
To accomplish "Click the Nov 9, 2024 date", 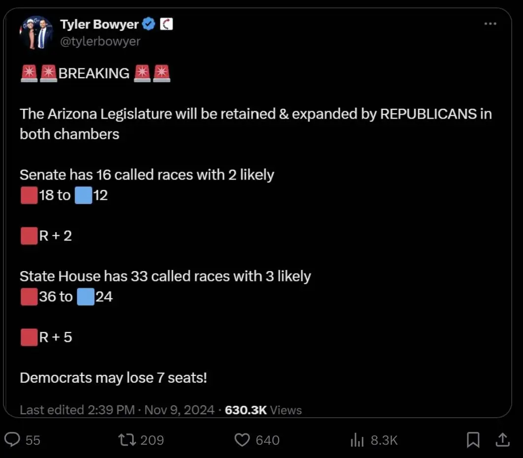I will (x=179, y=410).
